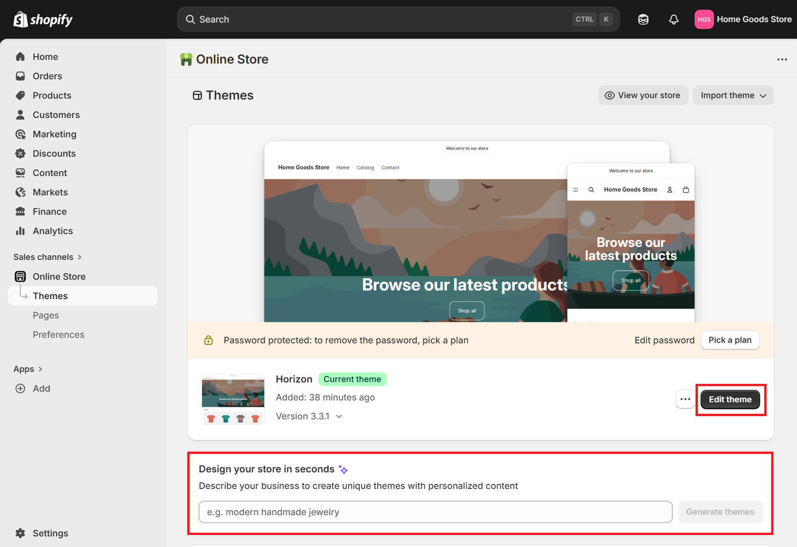This screenshot has width=797, height=547.
Task: Click the Add apps plus icon
Action: [x=20, y=389]
